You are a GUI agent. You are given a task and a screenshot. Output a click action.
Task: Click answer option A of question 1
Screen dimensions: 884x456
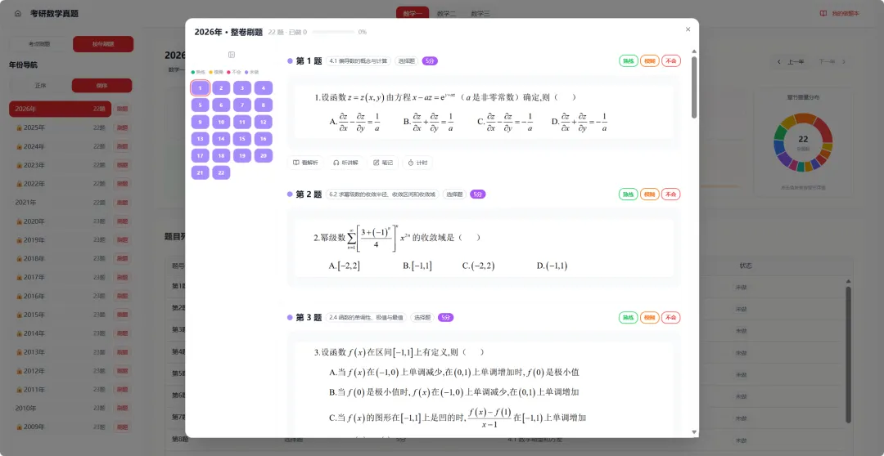point(354,121)
